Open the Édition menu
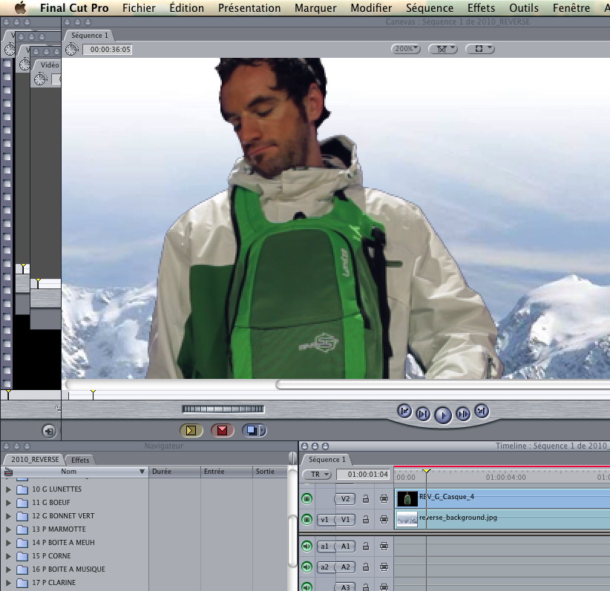 pyautogui.click(x=187, y=7)
